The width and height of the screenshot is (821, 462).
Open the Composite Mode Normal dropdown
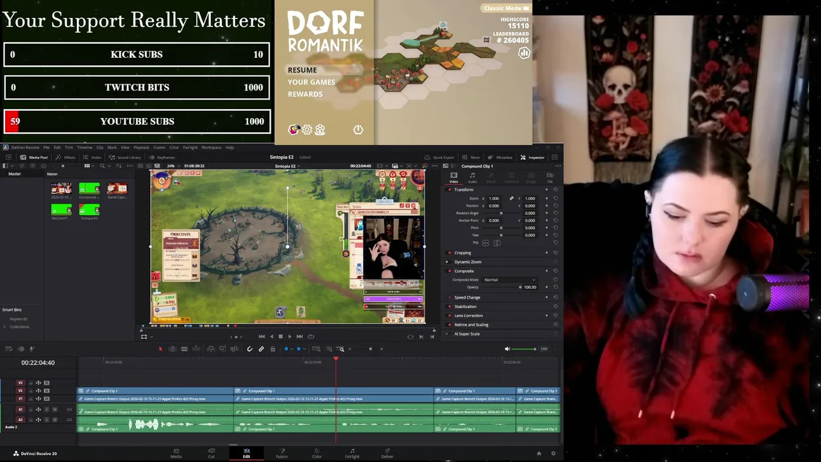510,280
